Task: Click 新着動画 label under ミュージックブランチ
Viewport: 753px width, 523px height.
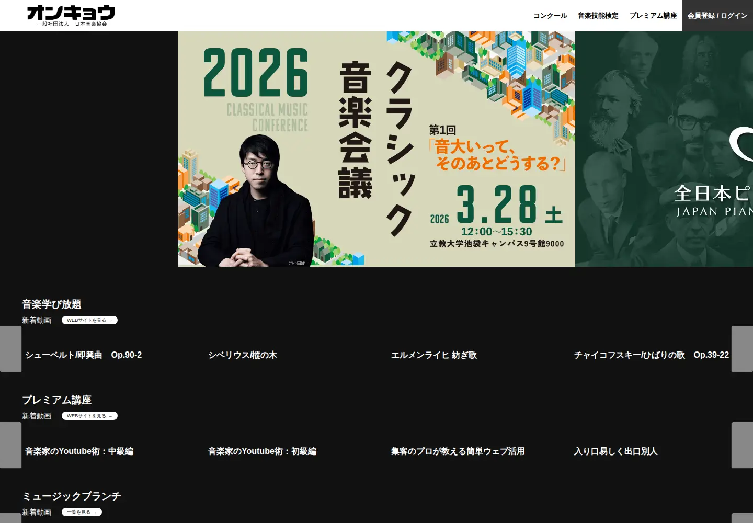Action: (x=37, y=512)
